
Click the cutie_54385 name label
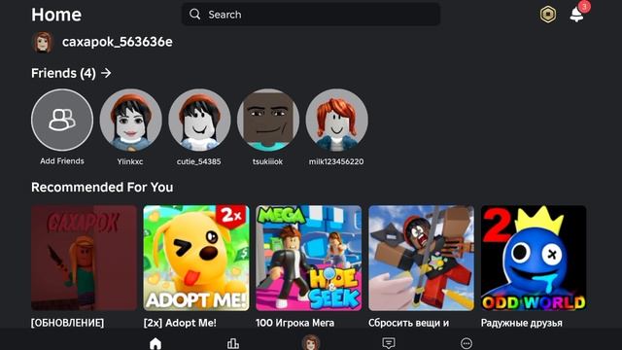198,161
